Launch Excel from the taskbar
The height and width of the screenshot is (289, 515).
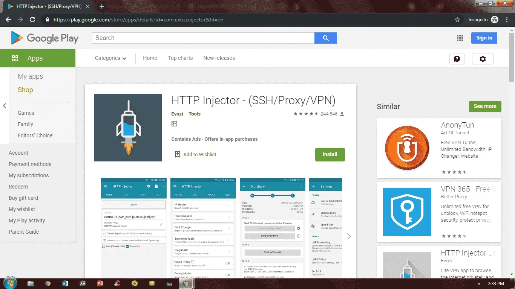click(83, 283)
